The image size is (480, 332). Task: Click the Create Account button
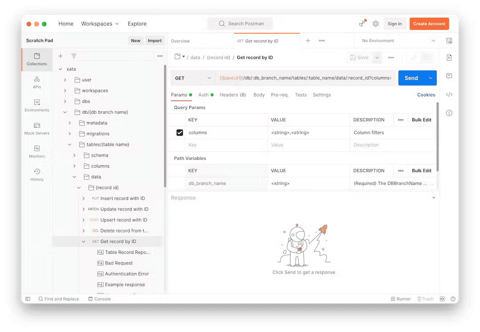(429, 24)
